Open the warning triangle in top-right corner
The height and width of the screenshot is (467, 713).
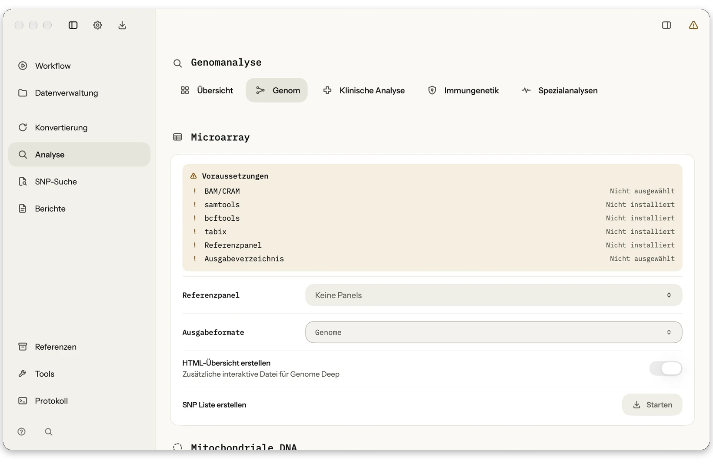[693, 25]
